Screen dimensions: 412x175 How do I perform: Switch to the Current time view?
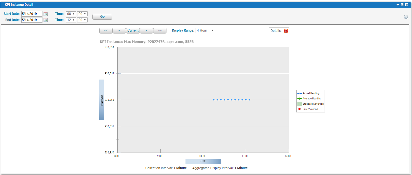[133, 30]
